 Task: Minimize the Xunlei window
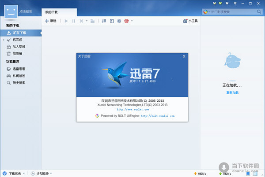click(242, 3)
